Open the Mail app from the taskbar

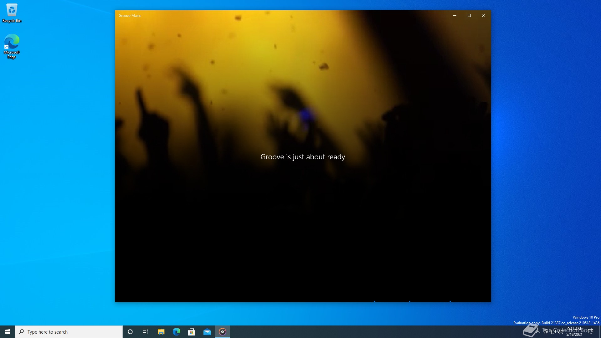point(207,332)
